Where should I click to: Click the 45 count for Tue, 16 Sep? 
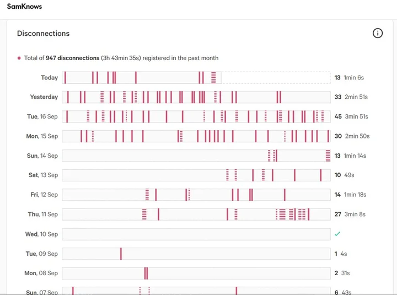click(338, 117)
